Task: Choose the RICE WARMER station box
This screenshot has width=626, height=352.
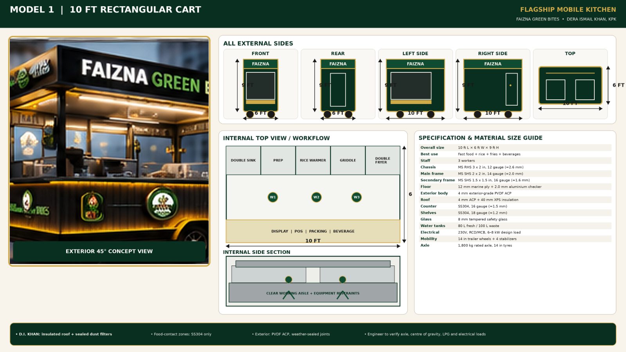Action: pos(313,160)
